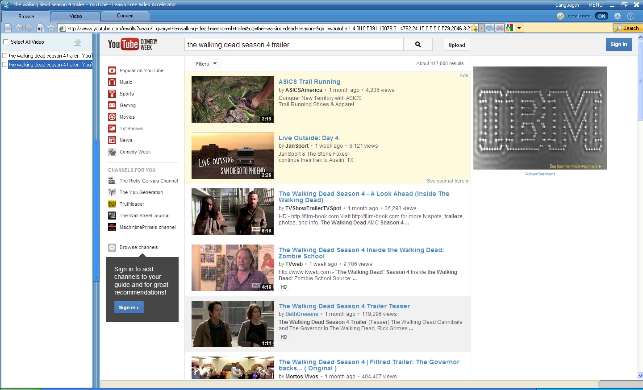
Task: Click the Search button in Leawo toolbar
Action: click(627, 28)
